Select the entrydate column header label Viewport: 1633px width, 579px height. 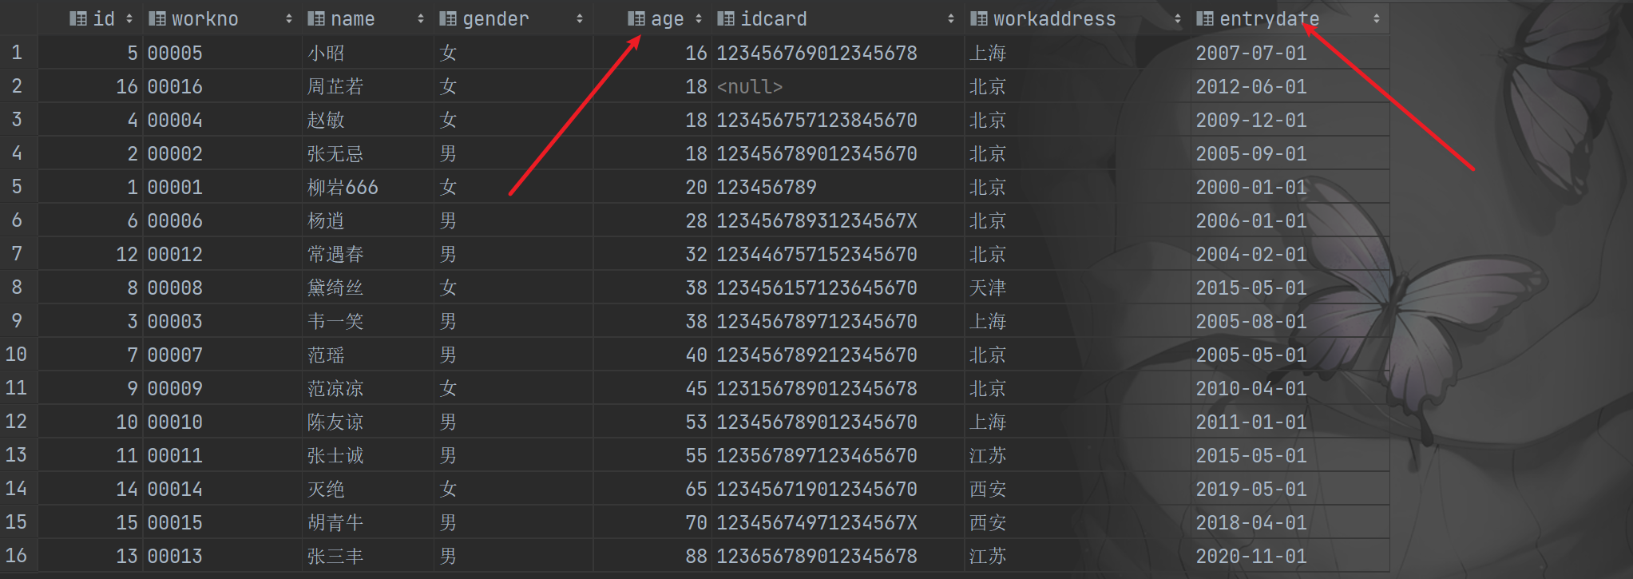(x=1270, y=18)
